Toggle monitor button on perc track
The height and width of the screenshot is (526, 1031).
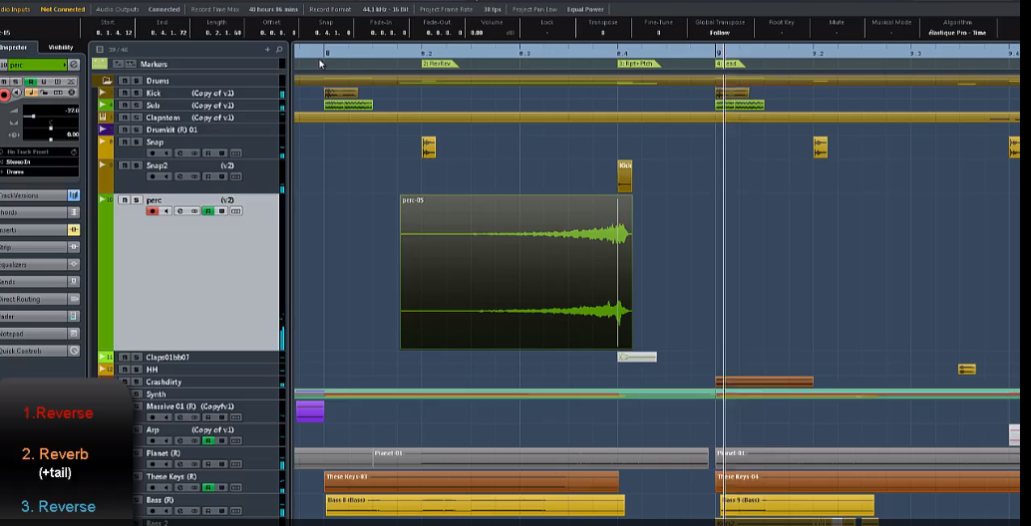(x=166, y=211)
